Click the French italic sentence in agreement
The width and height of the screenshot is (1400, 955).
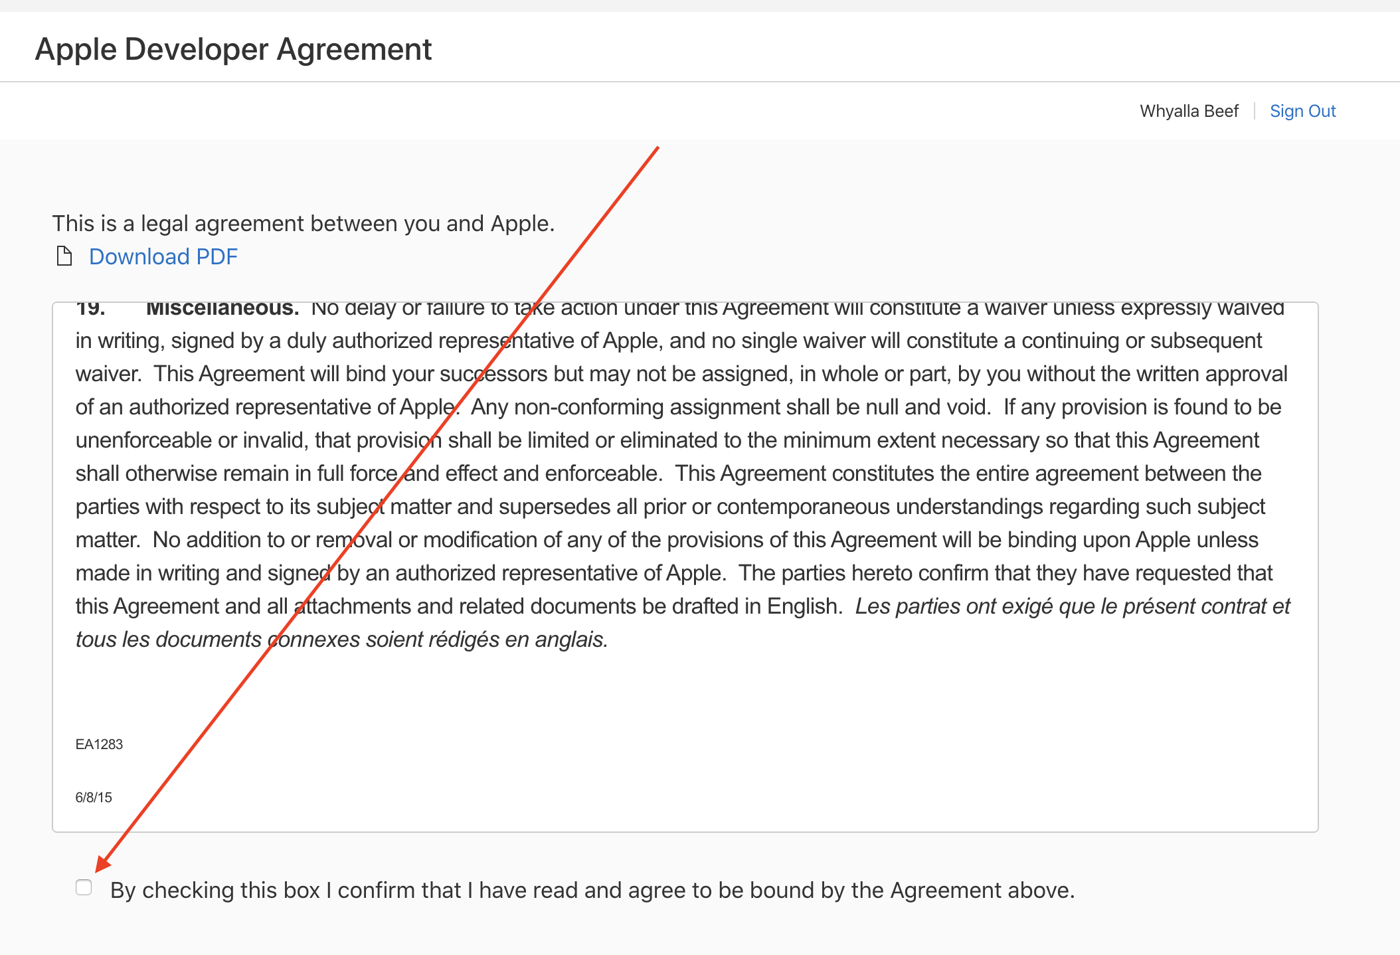click(683, 623)
